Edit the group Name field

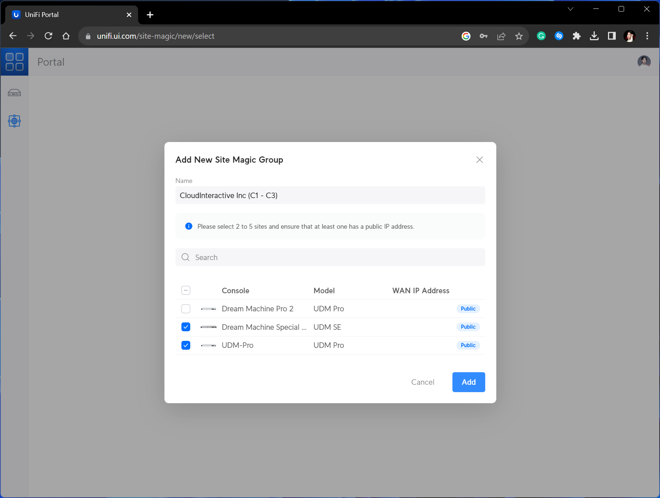pyautogui.click(x=330, y=195)
